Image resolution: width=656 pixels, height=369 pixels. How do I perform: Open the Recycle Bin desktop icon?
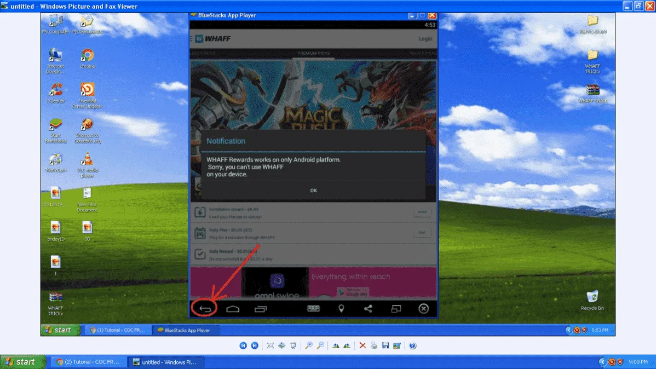tap(592, 301)
